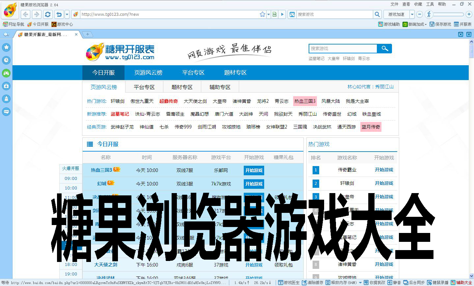Click 游戏医生 in status bar

pos(289,282)
